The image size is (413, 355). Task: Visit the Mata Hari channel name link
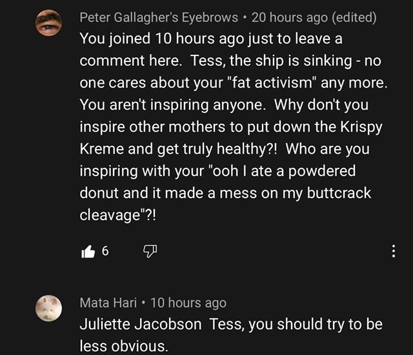(x=108, y=303)
